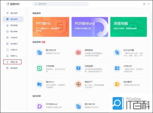Select 输出转换 in the sidebar
Image resolution: width=153 pixels, height=113 pixels.
(x=13, y=31)
